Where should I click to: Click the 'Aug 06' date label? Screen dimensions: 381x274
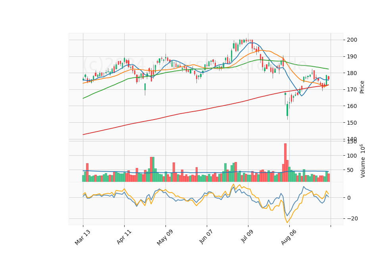point(289,237)
